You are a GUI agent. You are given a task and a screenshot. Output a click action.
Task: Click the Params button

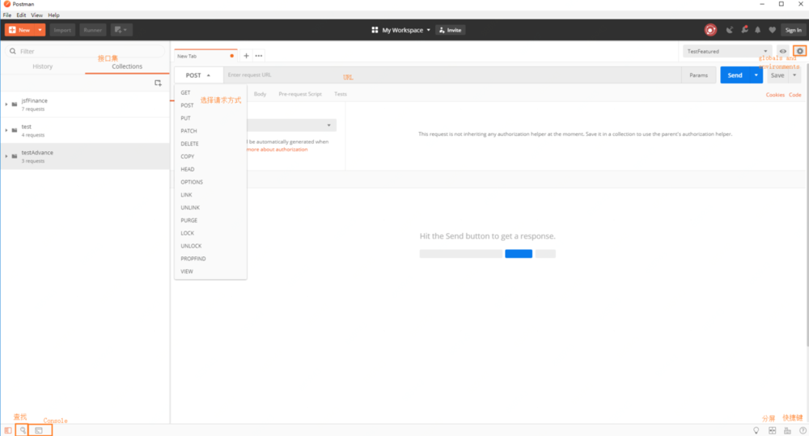pyautogui.click(x=699, y=75)
